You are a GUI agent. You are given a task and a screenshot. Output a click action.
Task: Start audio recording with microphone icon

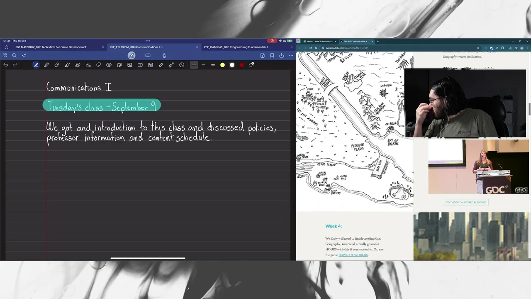pyautogui.click(x=164, y=55)
